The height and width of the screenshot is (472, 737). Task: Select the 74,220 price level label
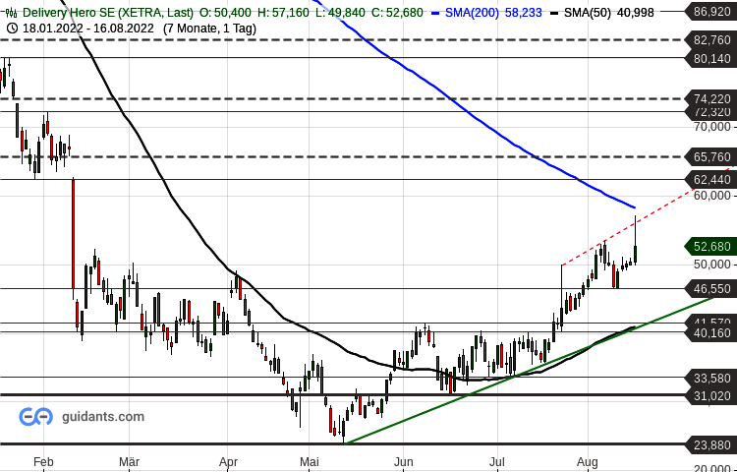coord(711,98)
